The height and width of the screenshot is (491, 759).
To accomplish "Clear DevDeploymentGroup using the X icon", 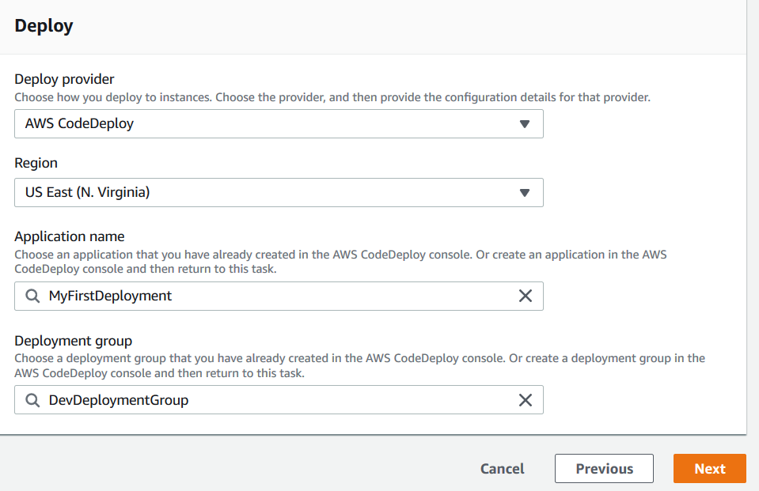I will coord(526,400).
